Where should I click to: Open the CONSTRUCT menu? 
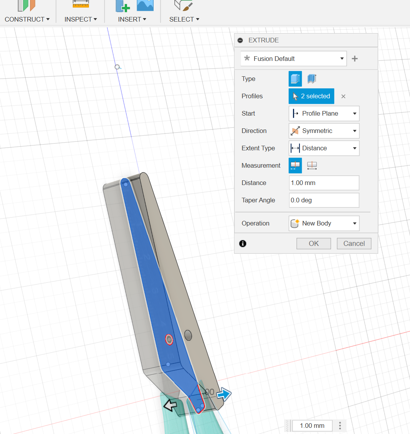(x=27, y=19)
